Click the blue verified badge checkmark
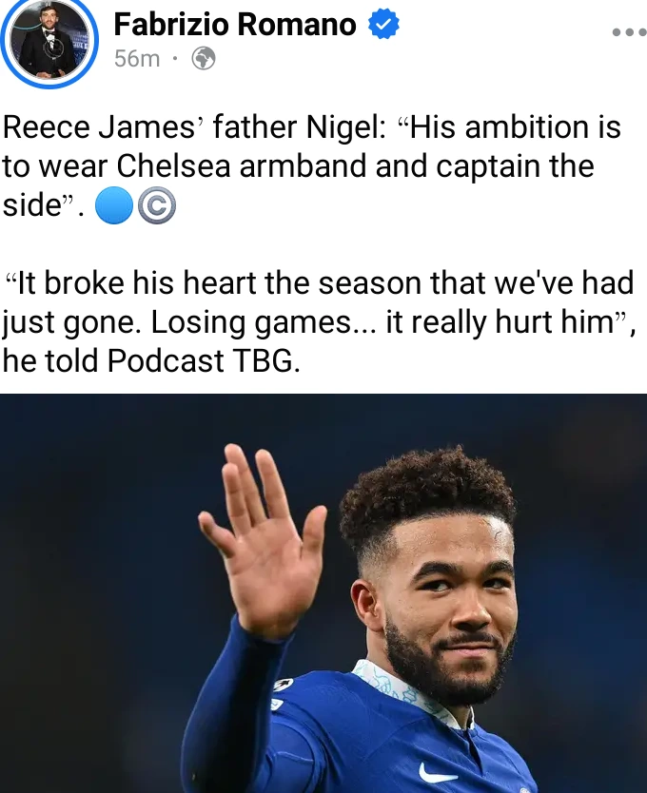 (x=383, y=25)
